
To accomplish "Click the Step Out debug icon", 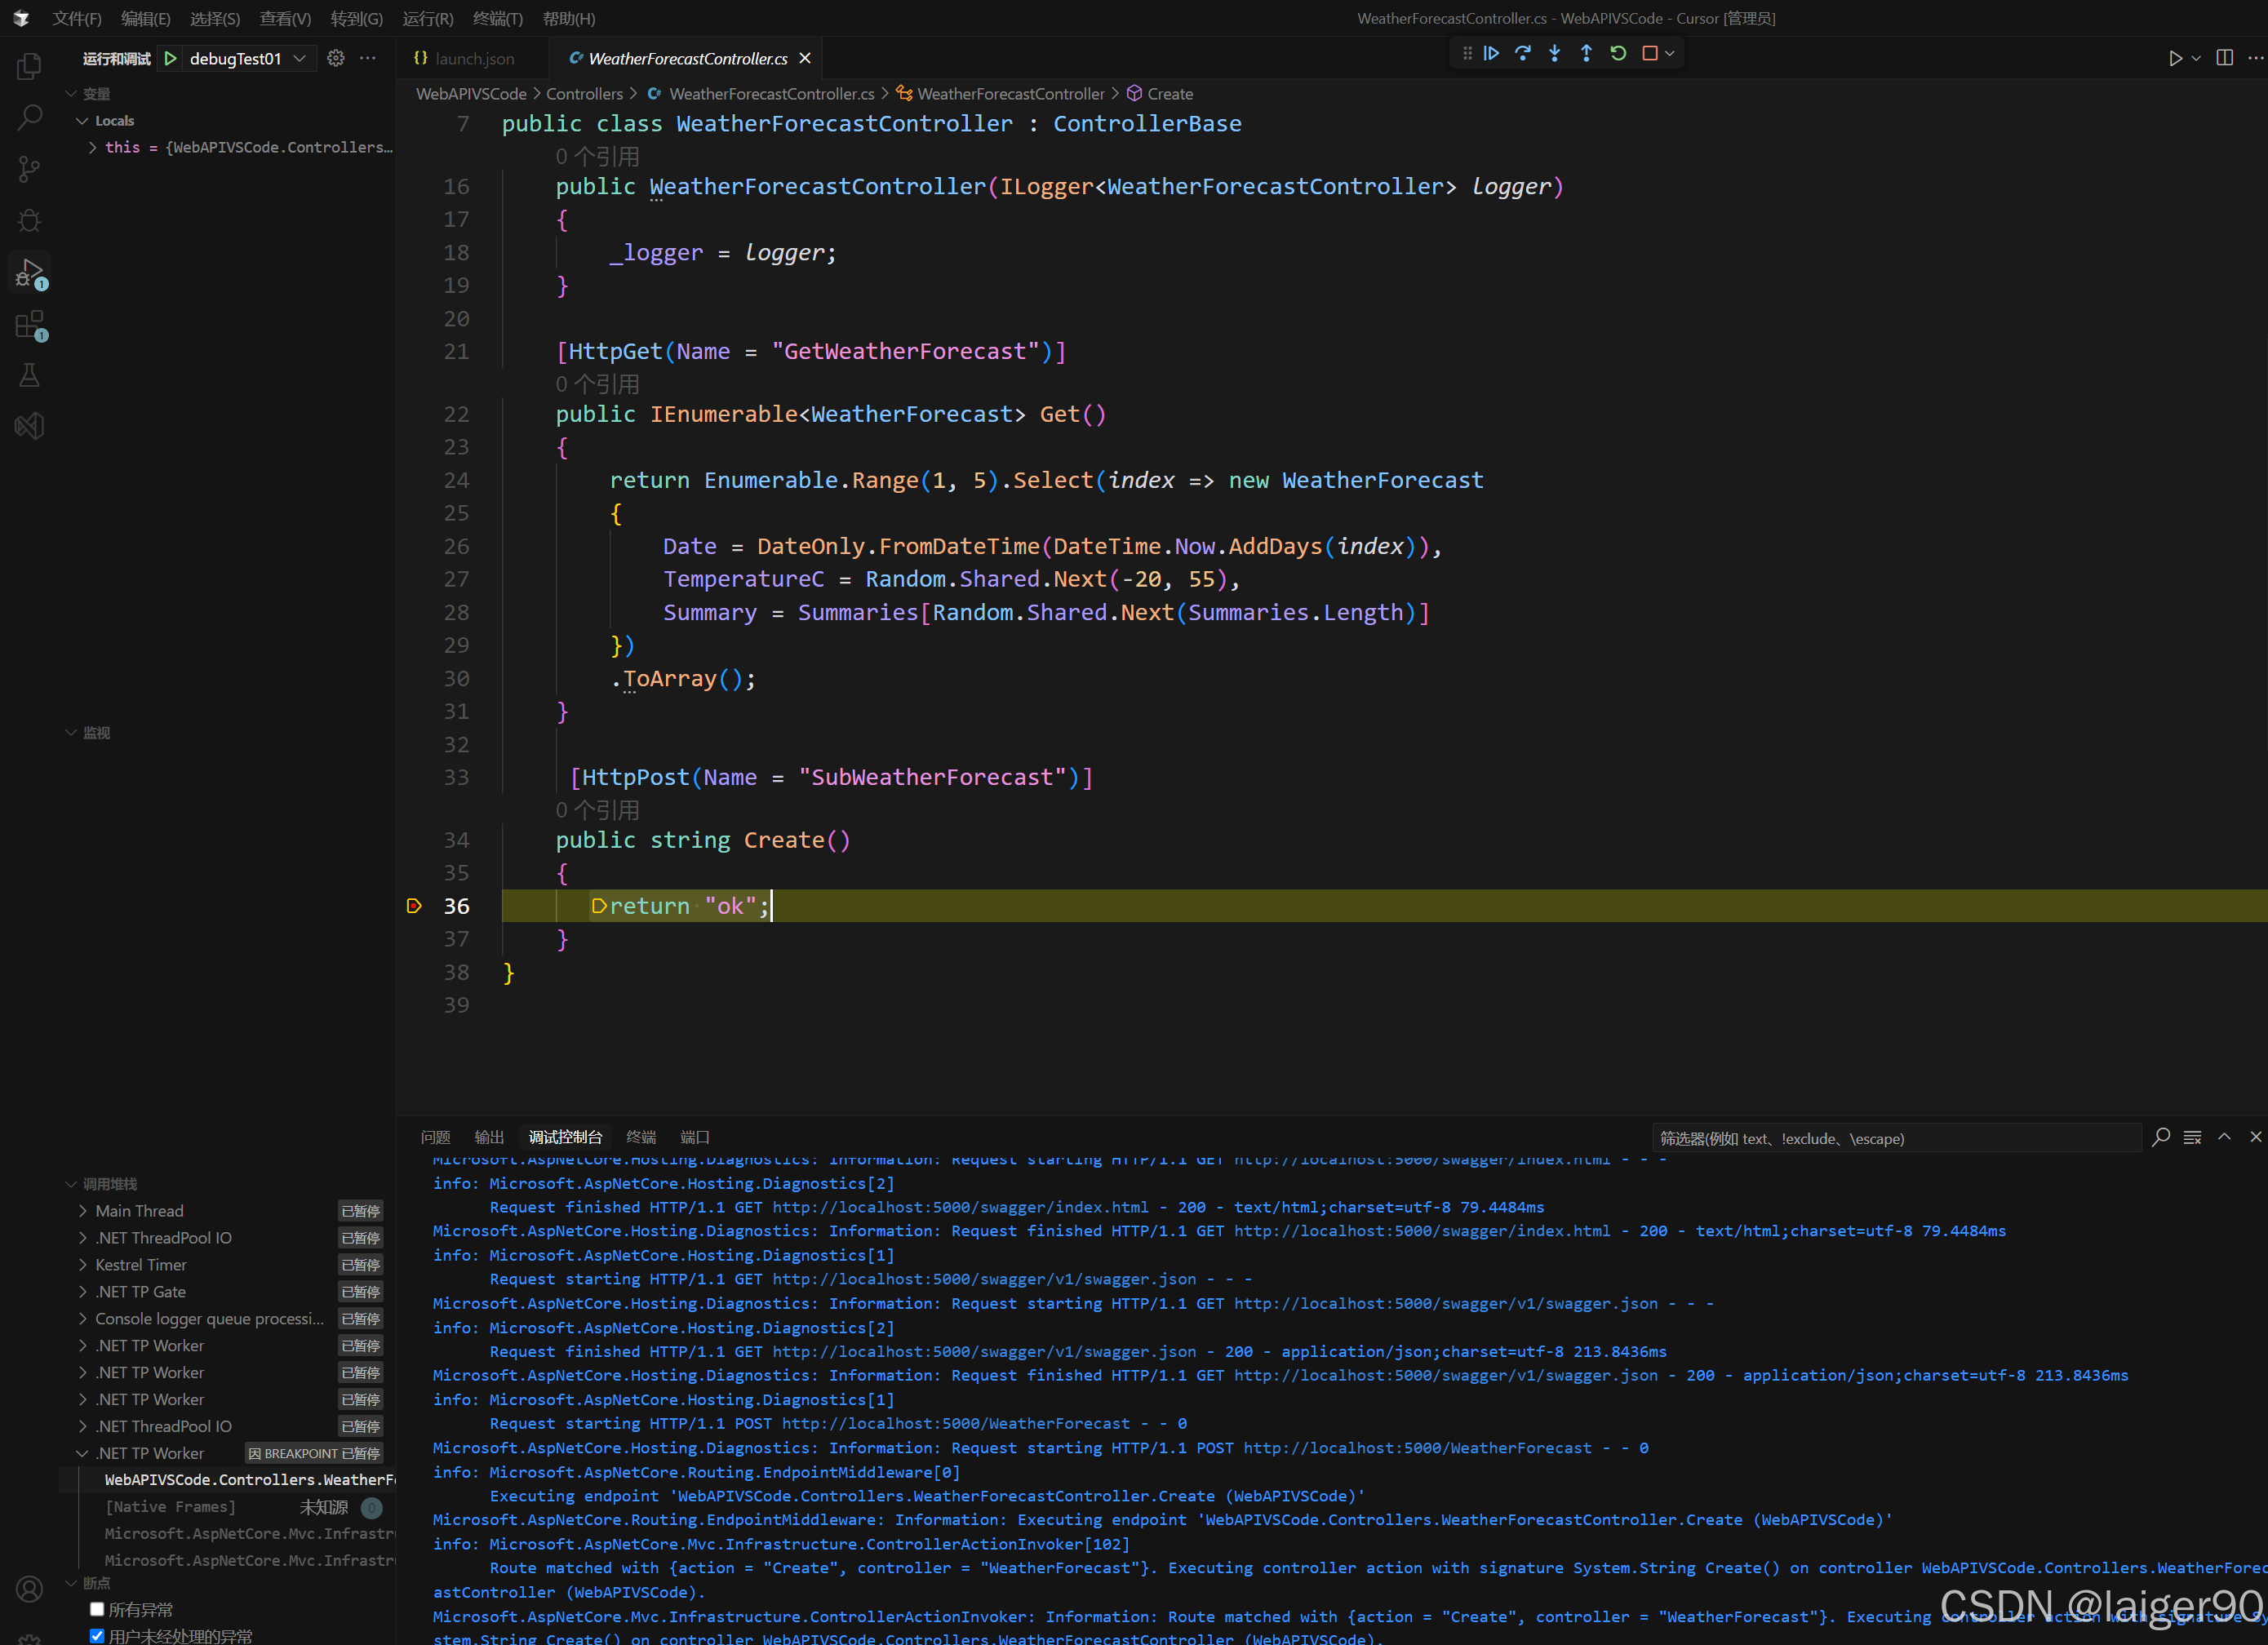I will (1586, 54).
